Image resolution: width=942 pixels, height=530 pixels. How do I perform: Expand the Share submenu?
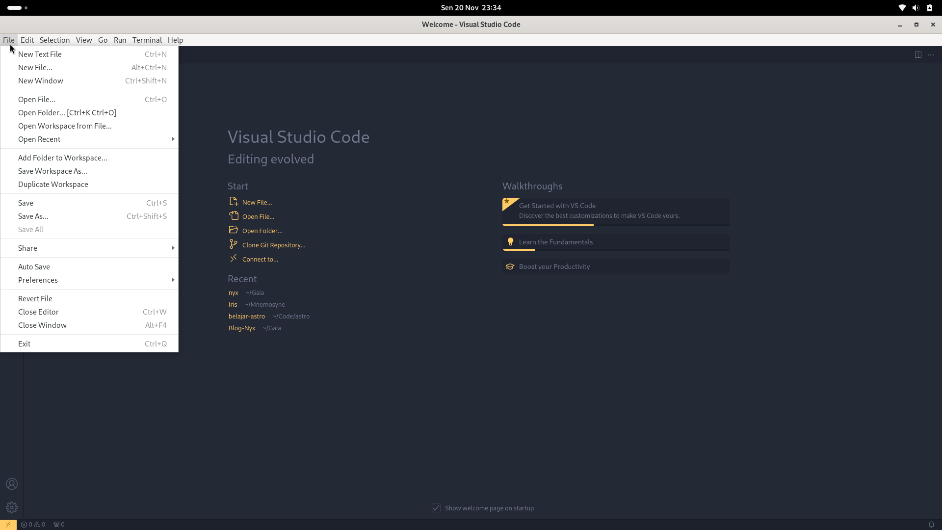[x=89, y=248]
